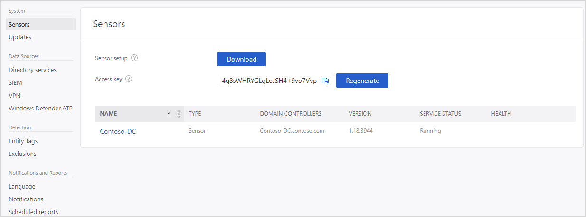The image size is (586, 217).
Task: Navigate to Entity Tags
Action: pyautogui.click(x=23, y=141)
